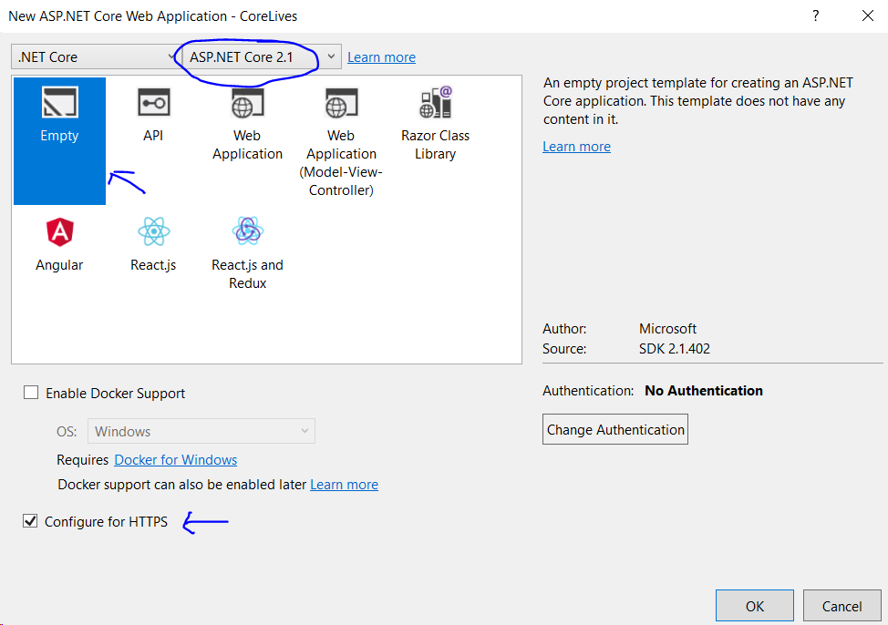Click Learn more link about Docker support
The width and height of the screenshot is (888, 625).
345,485
